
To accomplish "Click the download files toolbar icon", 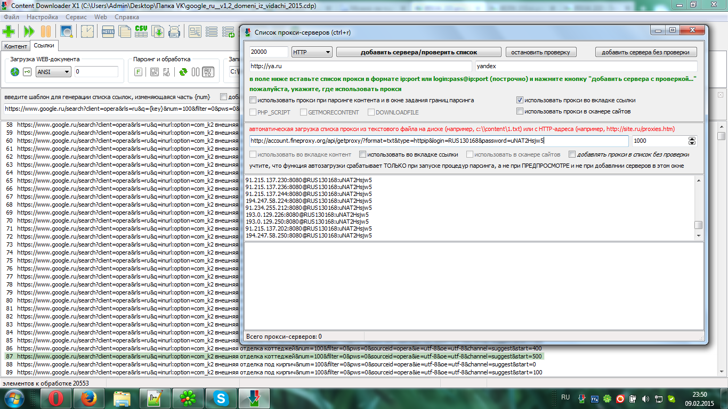I will click(x=158, y=31).
